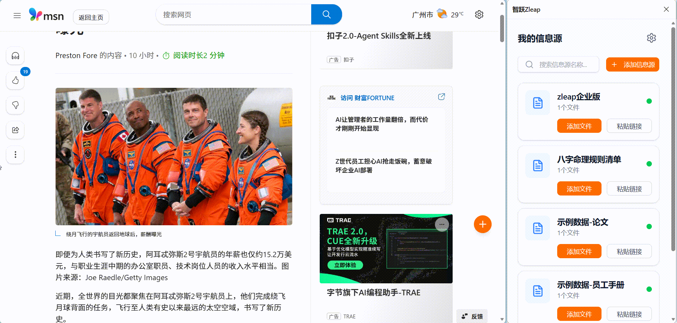
Task: Toggle 示例数据-论文 green status dot
Action: pos(649,227)
